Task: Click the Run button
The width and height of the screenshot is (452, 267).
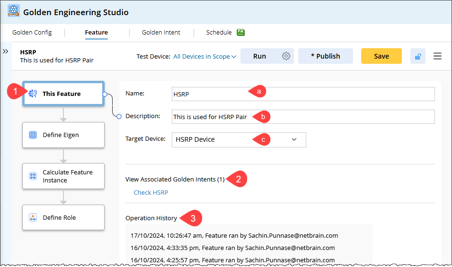Action: [x=259, y=56]
